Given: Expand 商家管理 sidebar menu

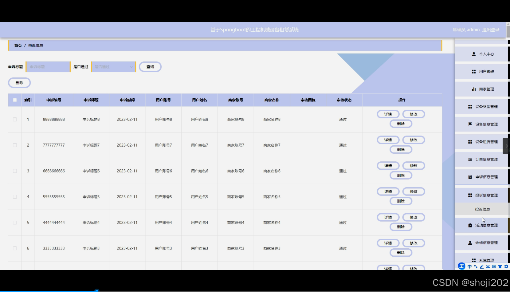Looking at the screenshot, I should point(481,89).
